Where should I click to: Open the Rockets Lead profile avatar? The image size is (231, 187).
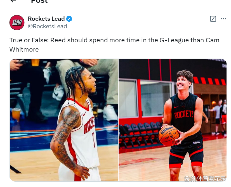pos(17,22)
